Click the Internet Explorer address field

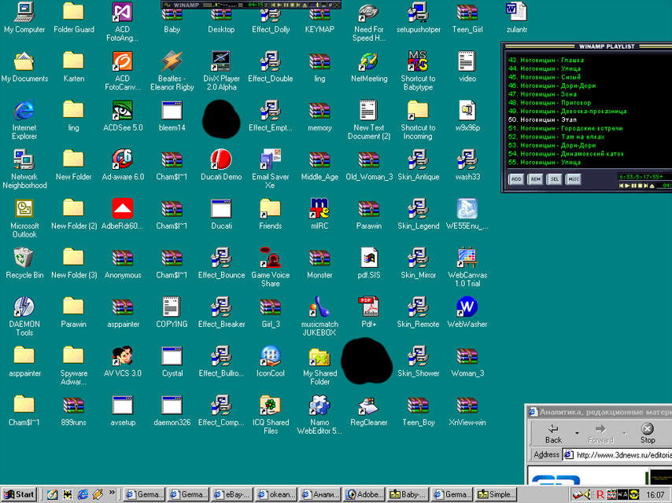pos(617,454)
